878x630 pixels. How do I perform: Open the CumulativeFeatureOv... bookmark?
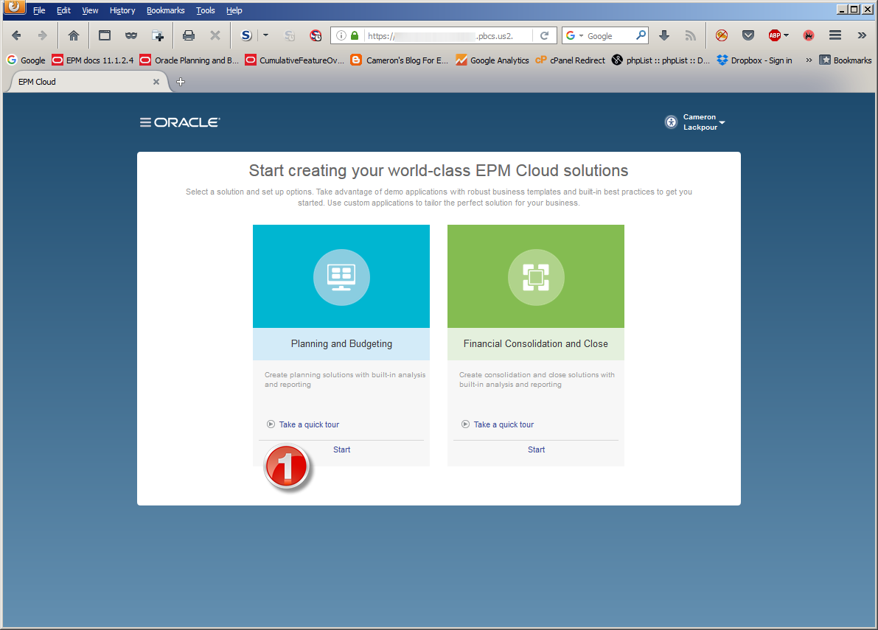[x=295, y=60]
